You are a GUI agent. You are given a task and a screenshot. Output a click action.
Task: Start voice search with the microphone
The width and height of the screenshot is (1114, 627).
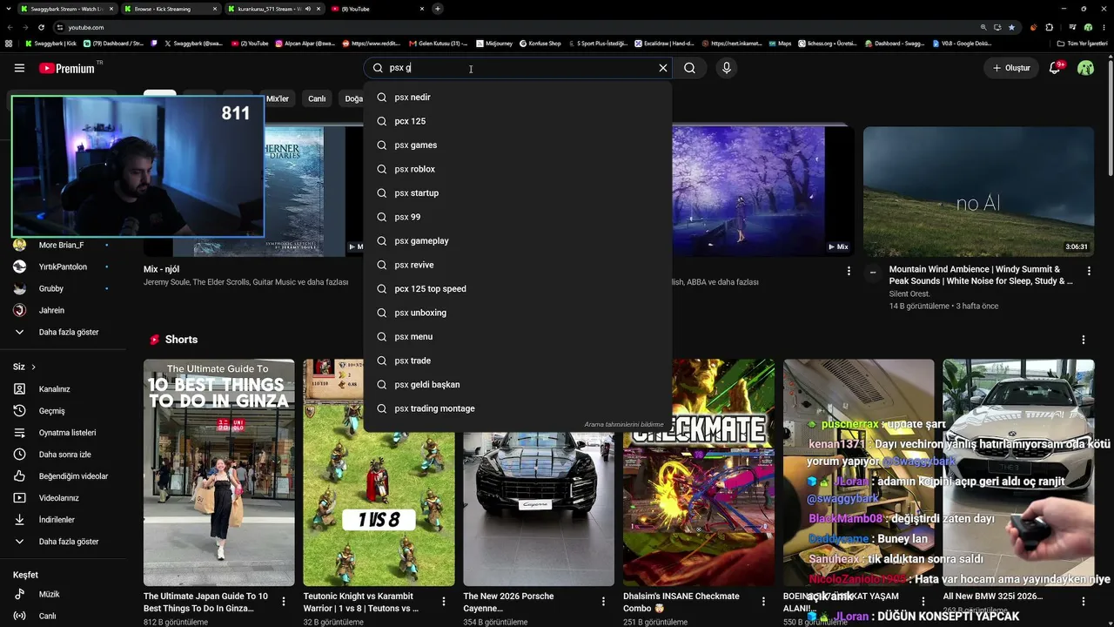coord(727,68)
